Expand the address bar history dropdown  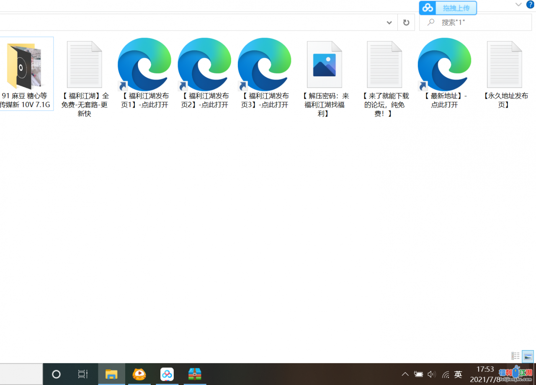pos(389,23)
